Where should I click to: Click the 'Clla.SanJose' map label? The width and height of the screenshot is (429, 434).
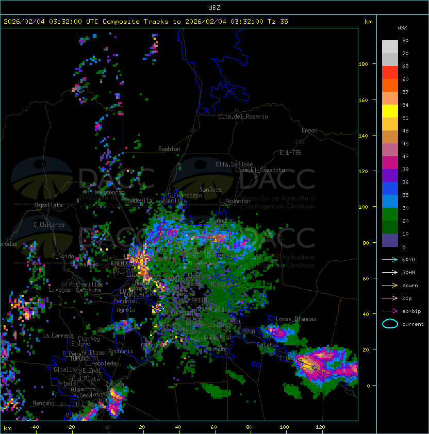coord(234,164)
